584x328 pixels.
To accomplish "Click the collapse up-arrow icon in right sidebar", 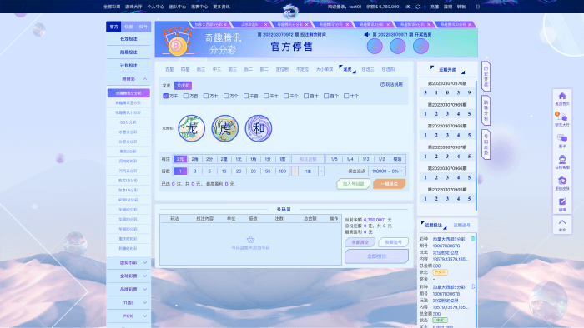I will pyautogui.click(x=562, y=222).
